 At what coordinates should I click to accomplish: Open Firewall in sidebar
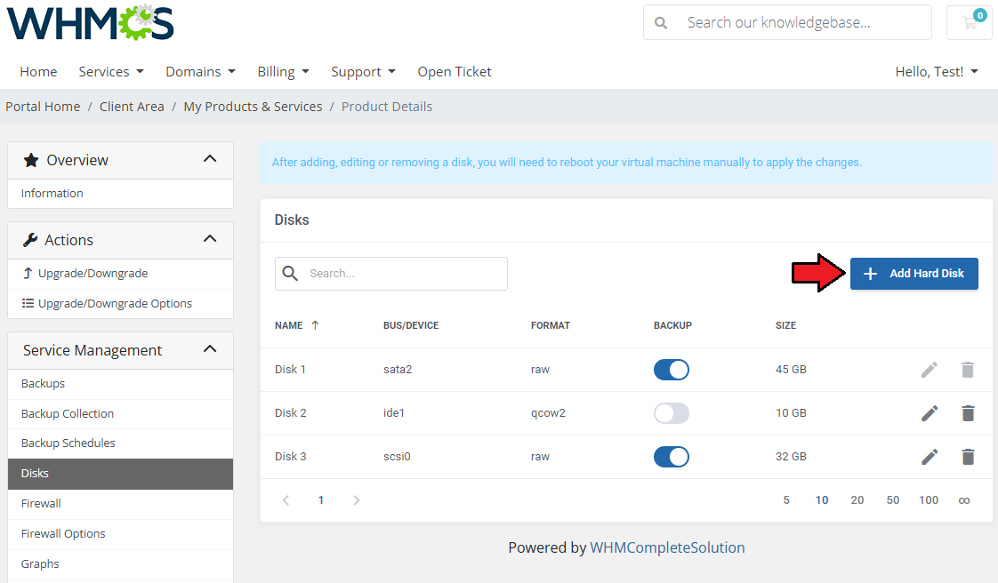120,504
